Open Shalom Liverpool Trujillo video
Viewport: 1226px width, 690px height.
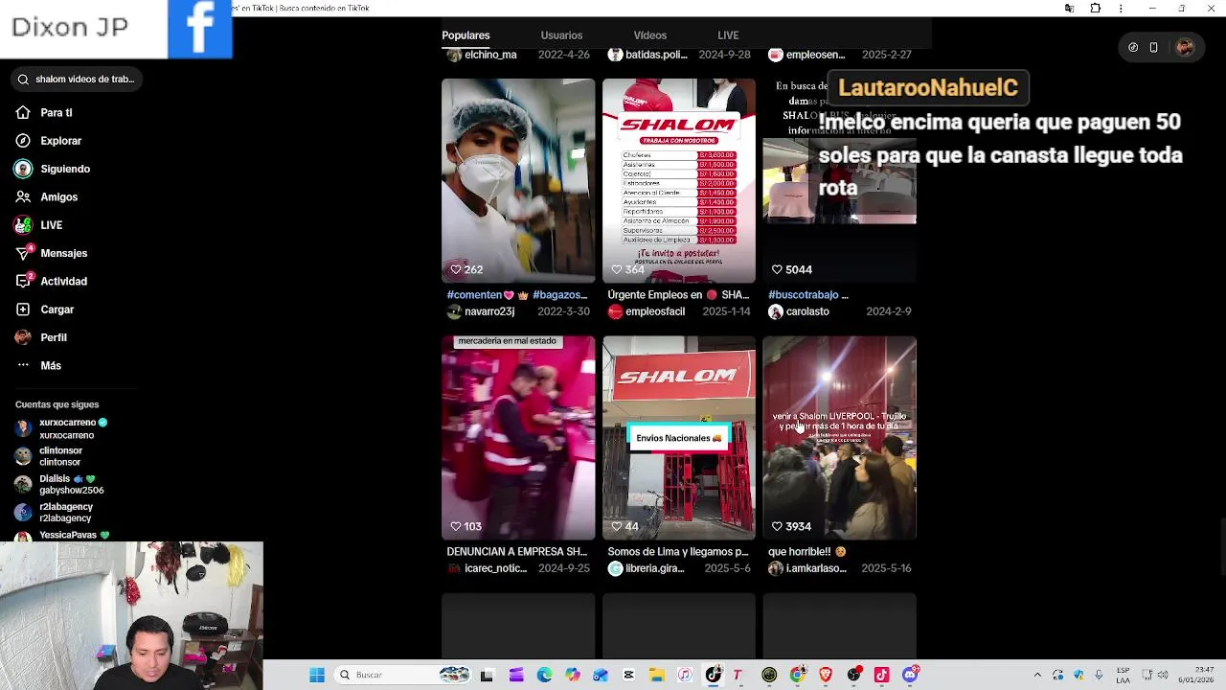coord(840,438)
